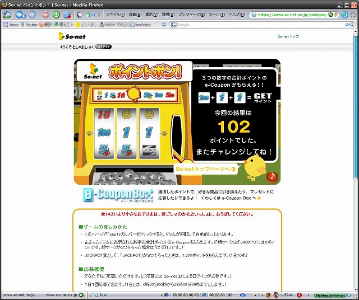This screenshot has height=300, width=359.
Task: Click the address bar URL field
Action: (x=292, y=15)
